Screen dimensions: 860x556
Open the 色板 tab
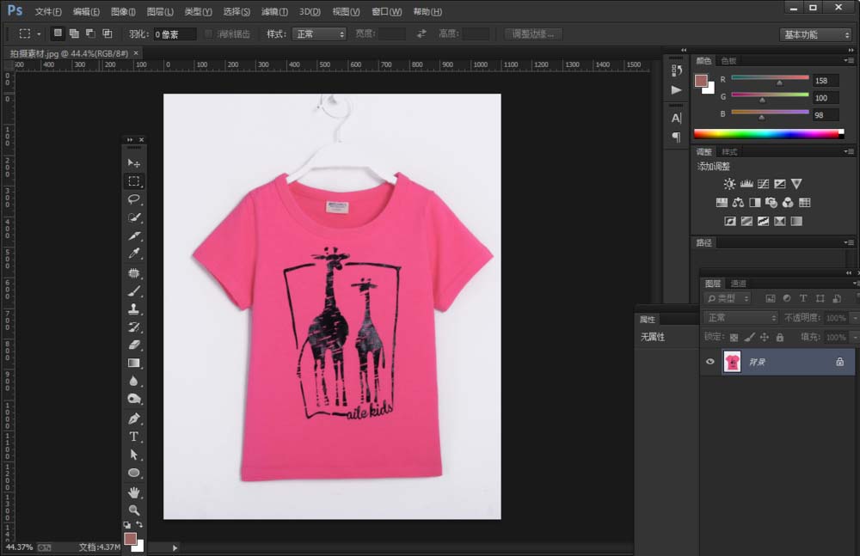click(728, 61)
